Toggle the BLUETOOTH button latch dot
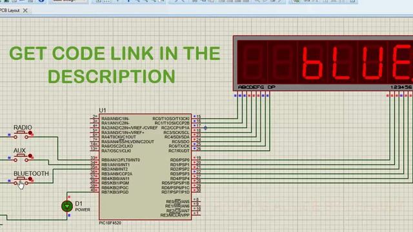 [30, 179]
